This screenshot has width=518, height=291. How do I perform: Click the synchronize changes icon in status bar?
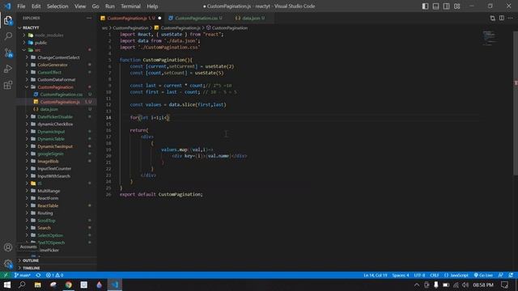coord(38,275)
